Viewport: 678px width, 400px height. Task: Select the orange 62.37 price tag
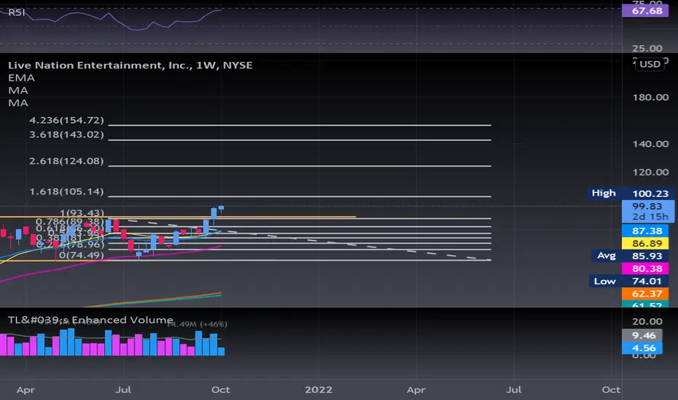click(x=647, y=294)
